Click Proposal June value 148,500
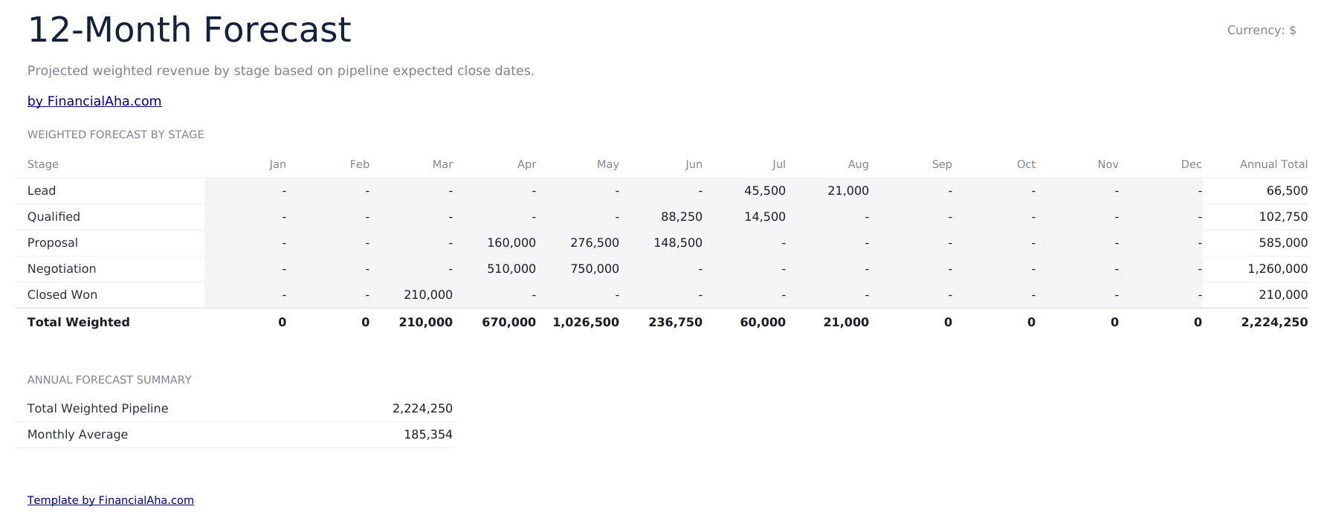This screenshot has height=521, width=1324. coord(678,243)
